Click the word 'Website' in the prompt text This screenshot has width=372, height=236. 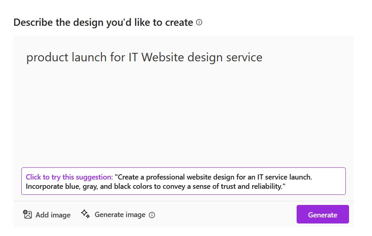[163, 57]
